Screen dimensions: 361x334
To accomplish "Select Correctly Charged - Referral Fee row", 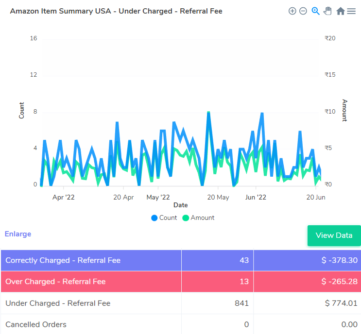I will (x=181, y=260).
